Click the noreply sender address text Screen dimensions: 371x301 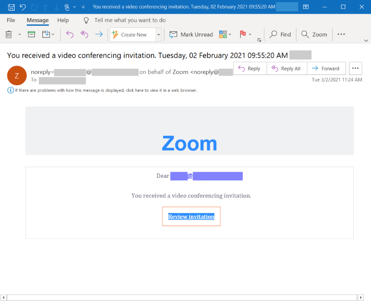pyautogui.click(x=132, y=72)
